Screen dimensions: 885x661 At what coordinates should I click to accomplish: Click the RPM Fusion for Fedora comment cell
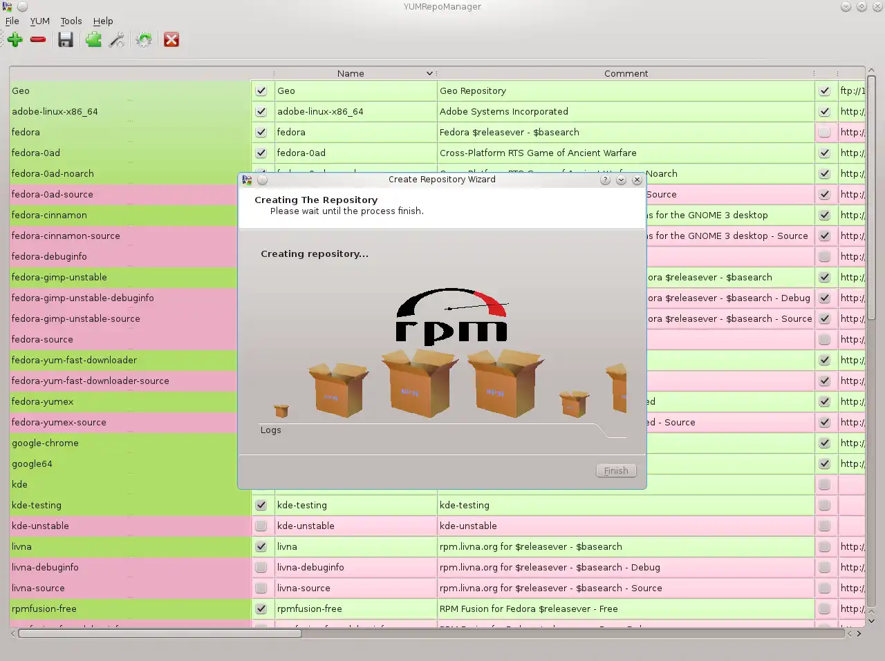point(626,609)
